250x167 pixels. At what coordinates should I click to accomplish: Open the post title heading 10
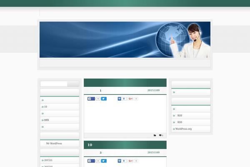coord(90,145)
